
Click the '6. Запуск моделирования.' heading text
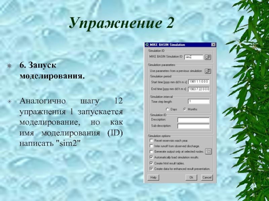tap(52, 70)
